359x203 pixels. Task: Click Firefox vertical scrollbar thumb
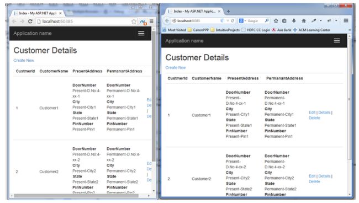pyautogui.click(x=350, y=99)
